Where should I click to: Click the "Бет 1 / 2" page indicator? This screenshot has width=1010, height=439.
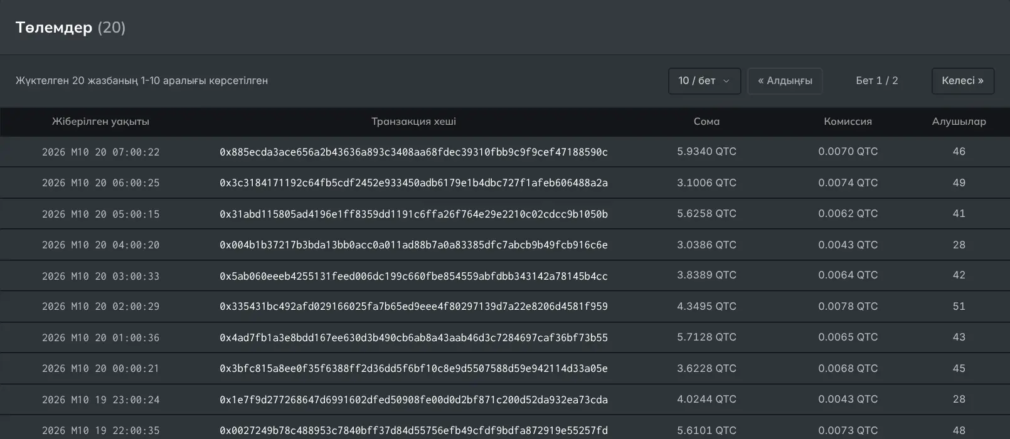click(x=877, y=81)
